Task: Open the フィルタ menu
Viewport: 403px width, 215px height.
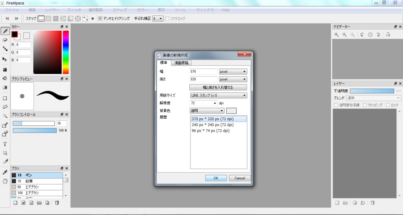Action: coord(74,10)
